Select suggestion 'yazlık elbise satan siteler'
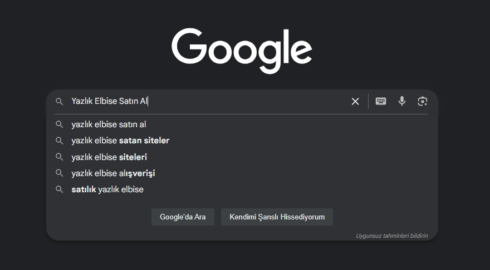Viewport: 490px width, 270px height. pos(242,141)
